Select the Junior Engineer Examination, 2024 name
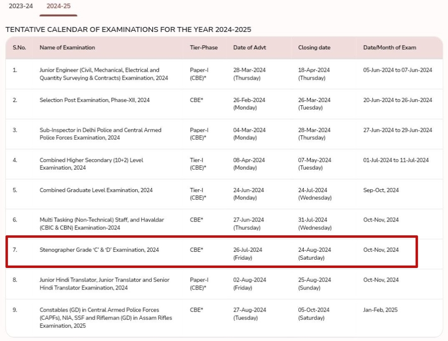448x341 pixels. pos(104,74)
